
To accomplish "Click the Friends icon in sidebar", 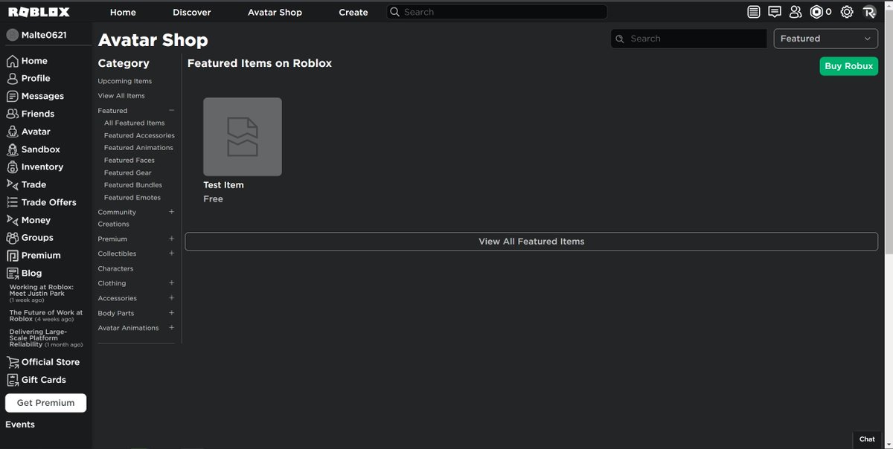I will point(12,114).
